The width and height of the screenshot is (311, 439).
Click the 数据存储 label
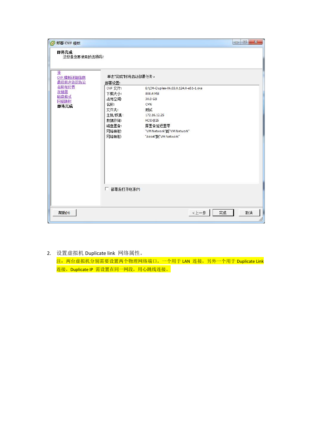pos(114,120)
